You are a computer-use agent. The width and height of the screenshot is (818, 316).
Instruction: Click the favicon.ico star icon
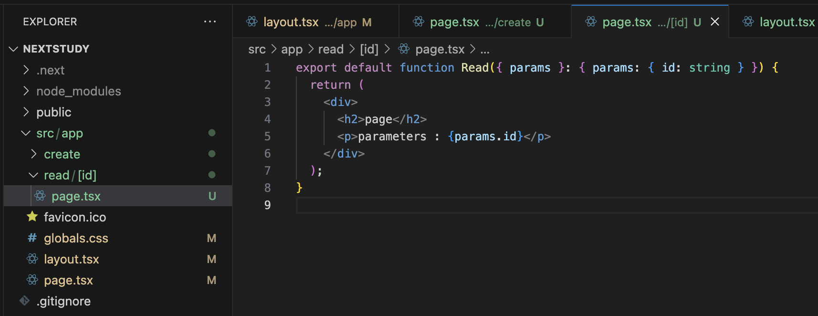click(32, 217)
